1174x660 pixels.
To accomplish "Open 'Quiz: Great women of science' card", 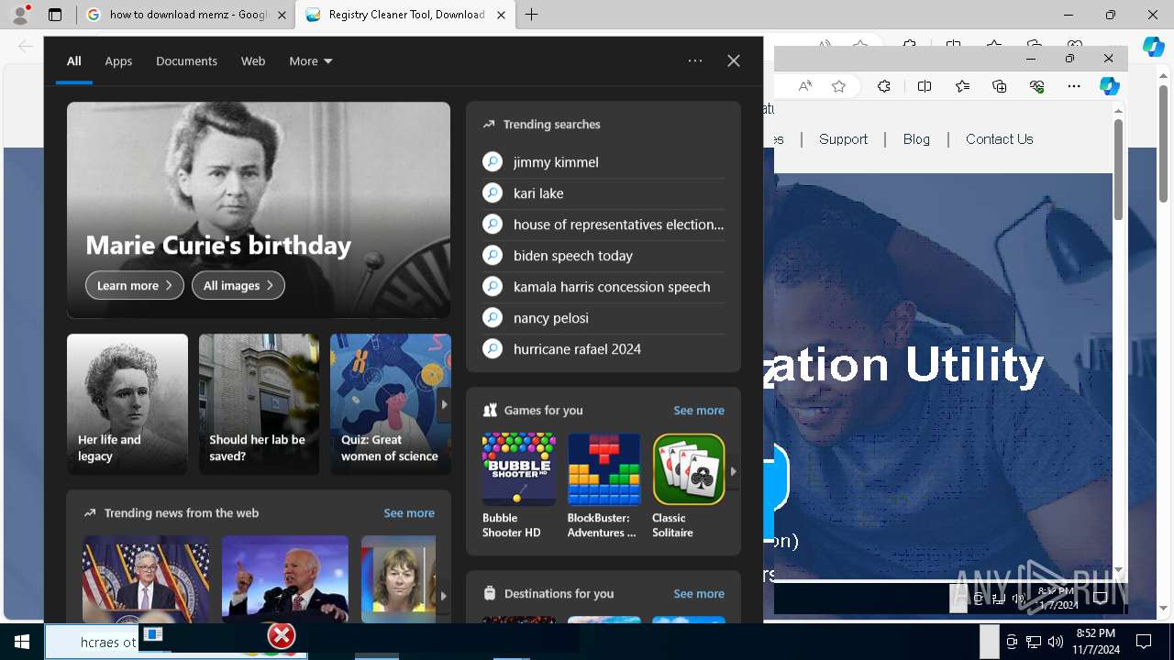I will coord(390,404).
